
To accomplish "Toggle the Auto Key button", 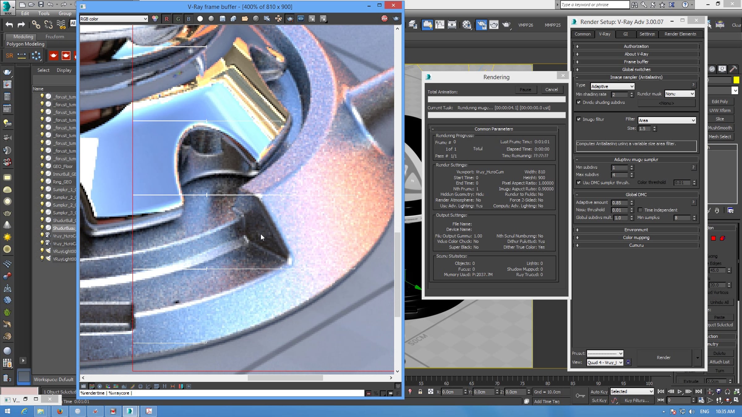I will point(599,392).
